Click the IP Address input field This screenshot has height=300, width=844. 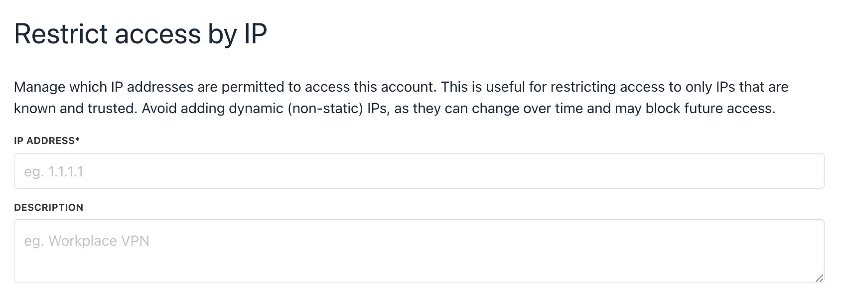point(419,171)
